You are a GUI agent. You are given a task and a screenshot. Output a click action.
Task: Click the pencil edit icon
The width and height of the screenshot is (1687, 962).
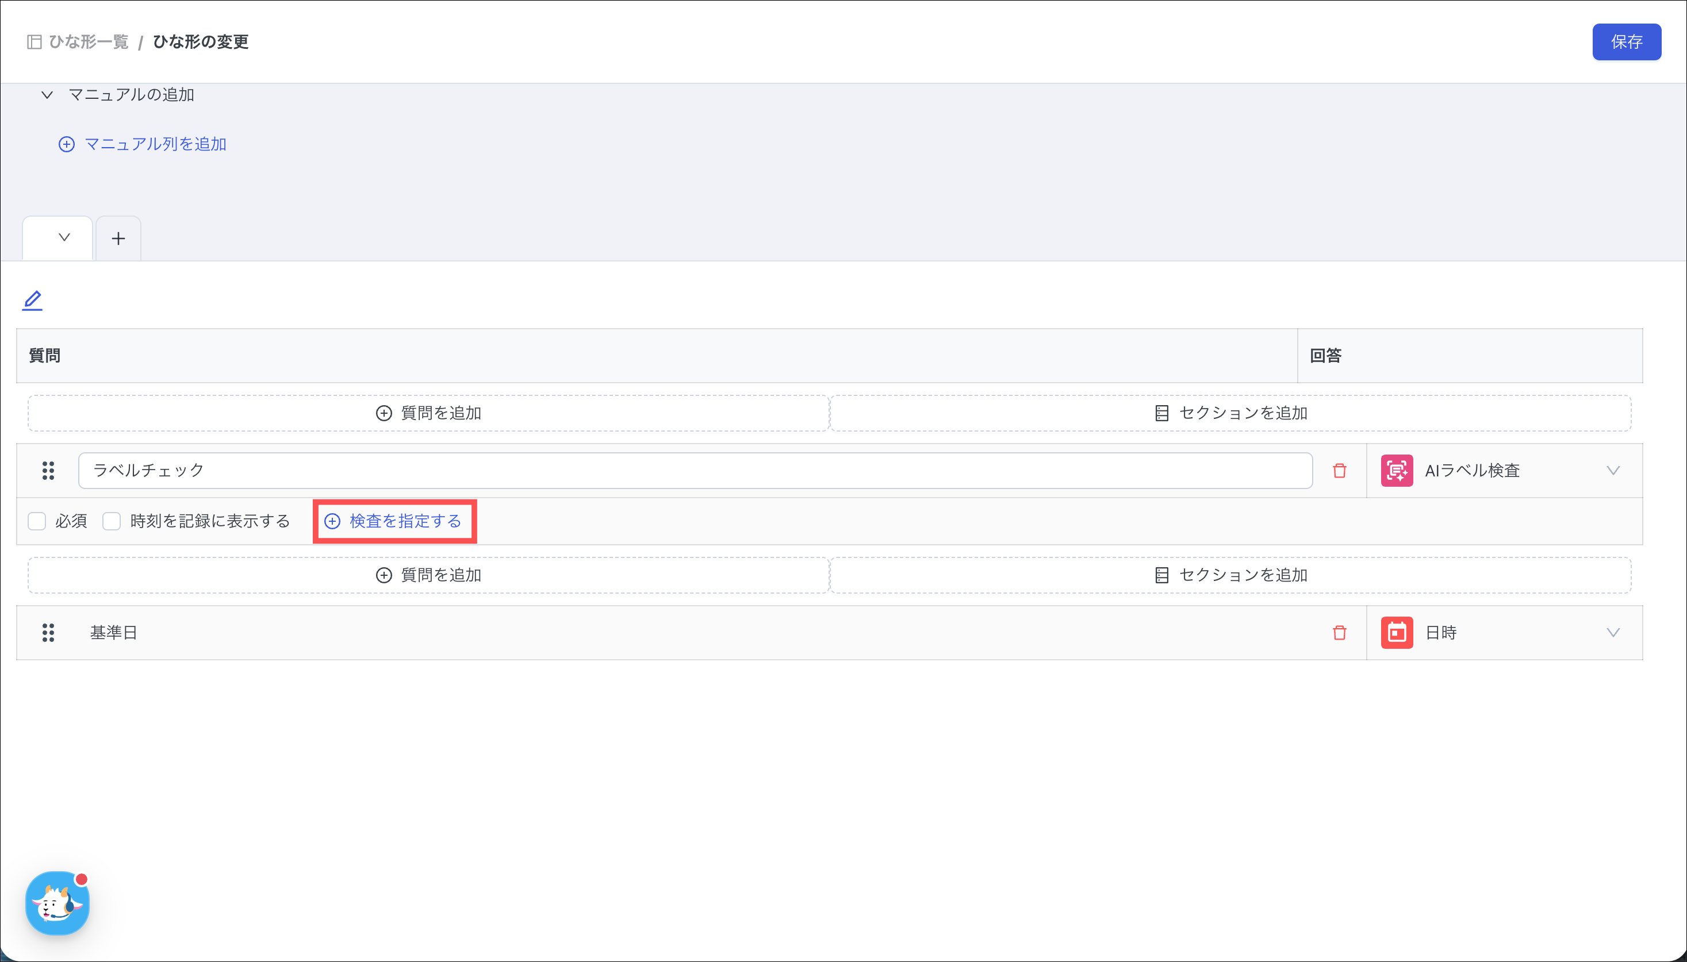32,301
